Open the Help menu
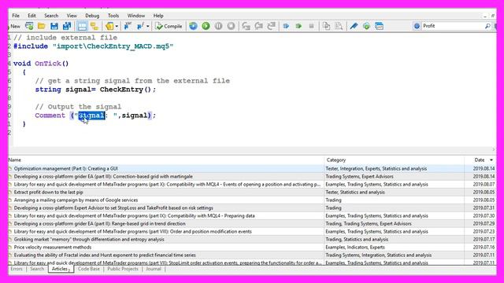This screenshot has height=283, width=504. tap(158, 16)
